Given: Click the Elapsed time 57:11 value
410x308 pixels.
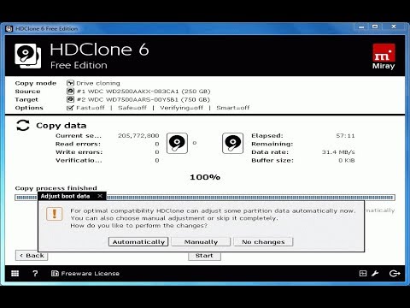Looking at the screenshot, I should coord(345,136).
